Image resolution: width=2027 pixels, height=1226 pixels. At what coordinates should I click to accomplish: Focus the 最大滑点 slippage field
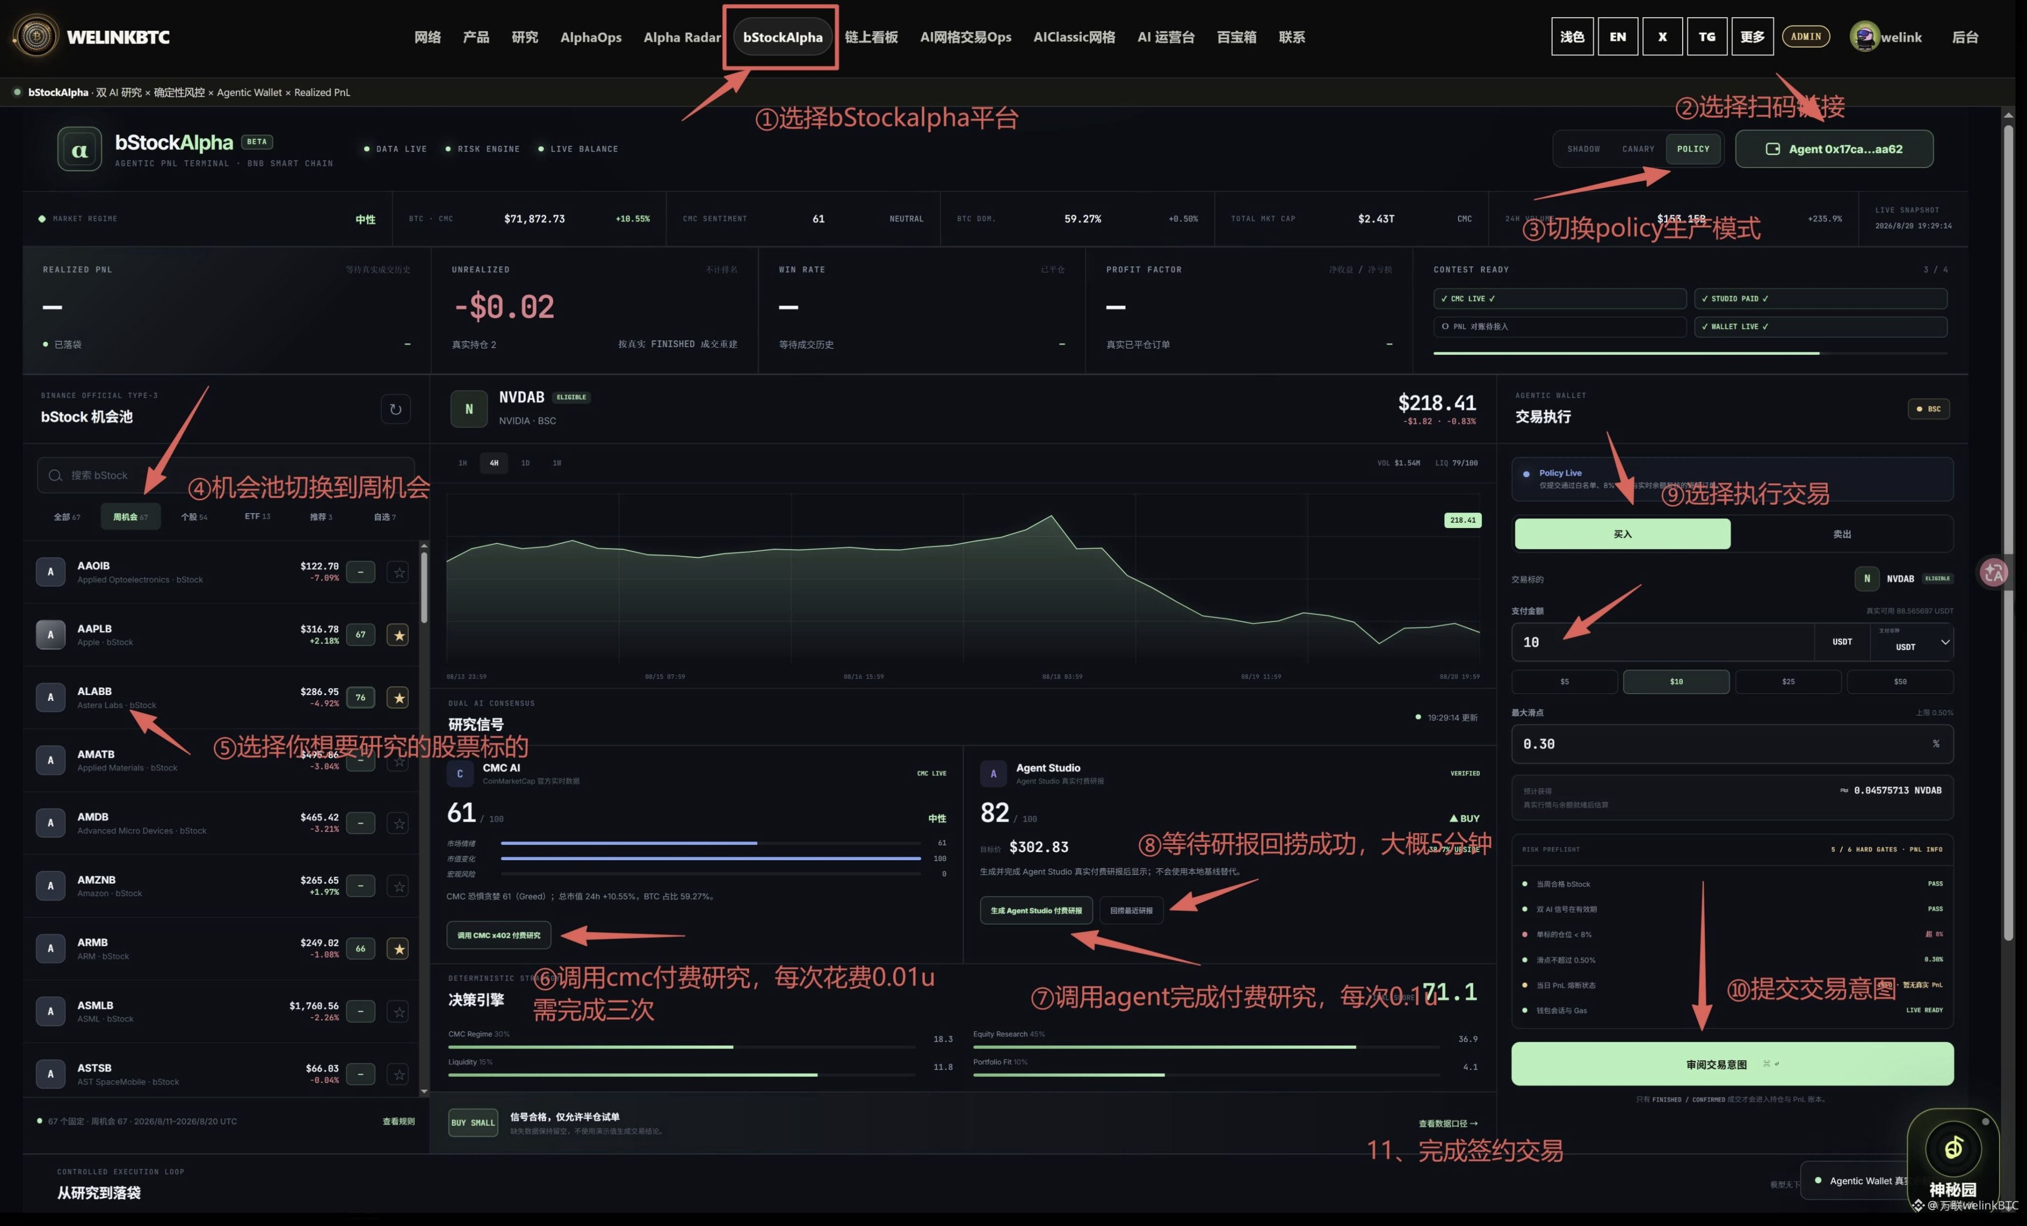click(1732, 743)
